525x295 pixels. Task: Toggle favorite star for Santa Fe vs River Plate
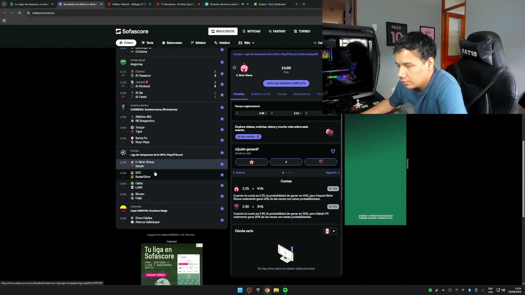[222, 140]
